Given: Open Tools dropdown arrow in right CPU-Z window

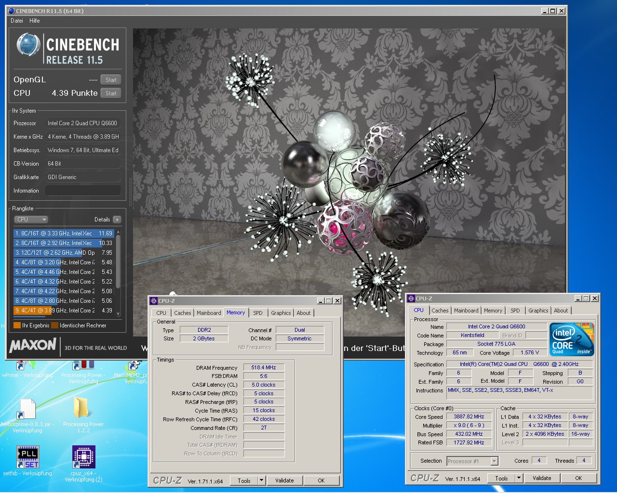Looking at the screenshot, I should [519, 478].
